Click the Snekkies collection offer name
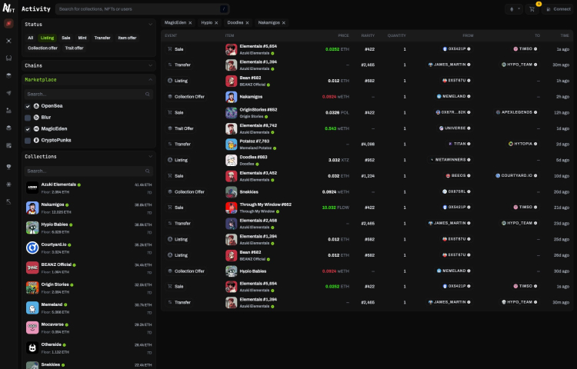The image size is (577, 369). coord(248,192)
